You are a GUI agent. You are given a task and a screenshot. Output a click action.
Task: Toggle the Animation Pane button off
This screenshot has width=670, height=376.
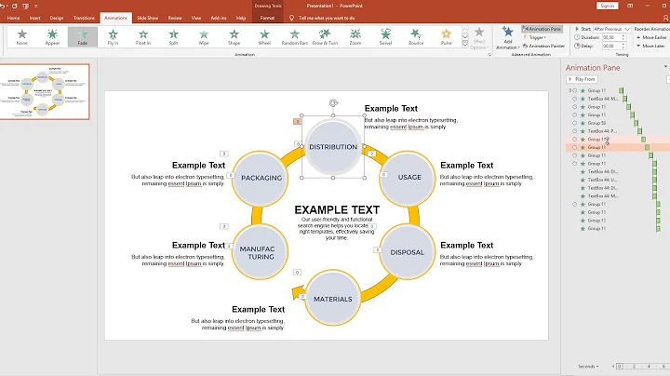coord(542,29)
